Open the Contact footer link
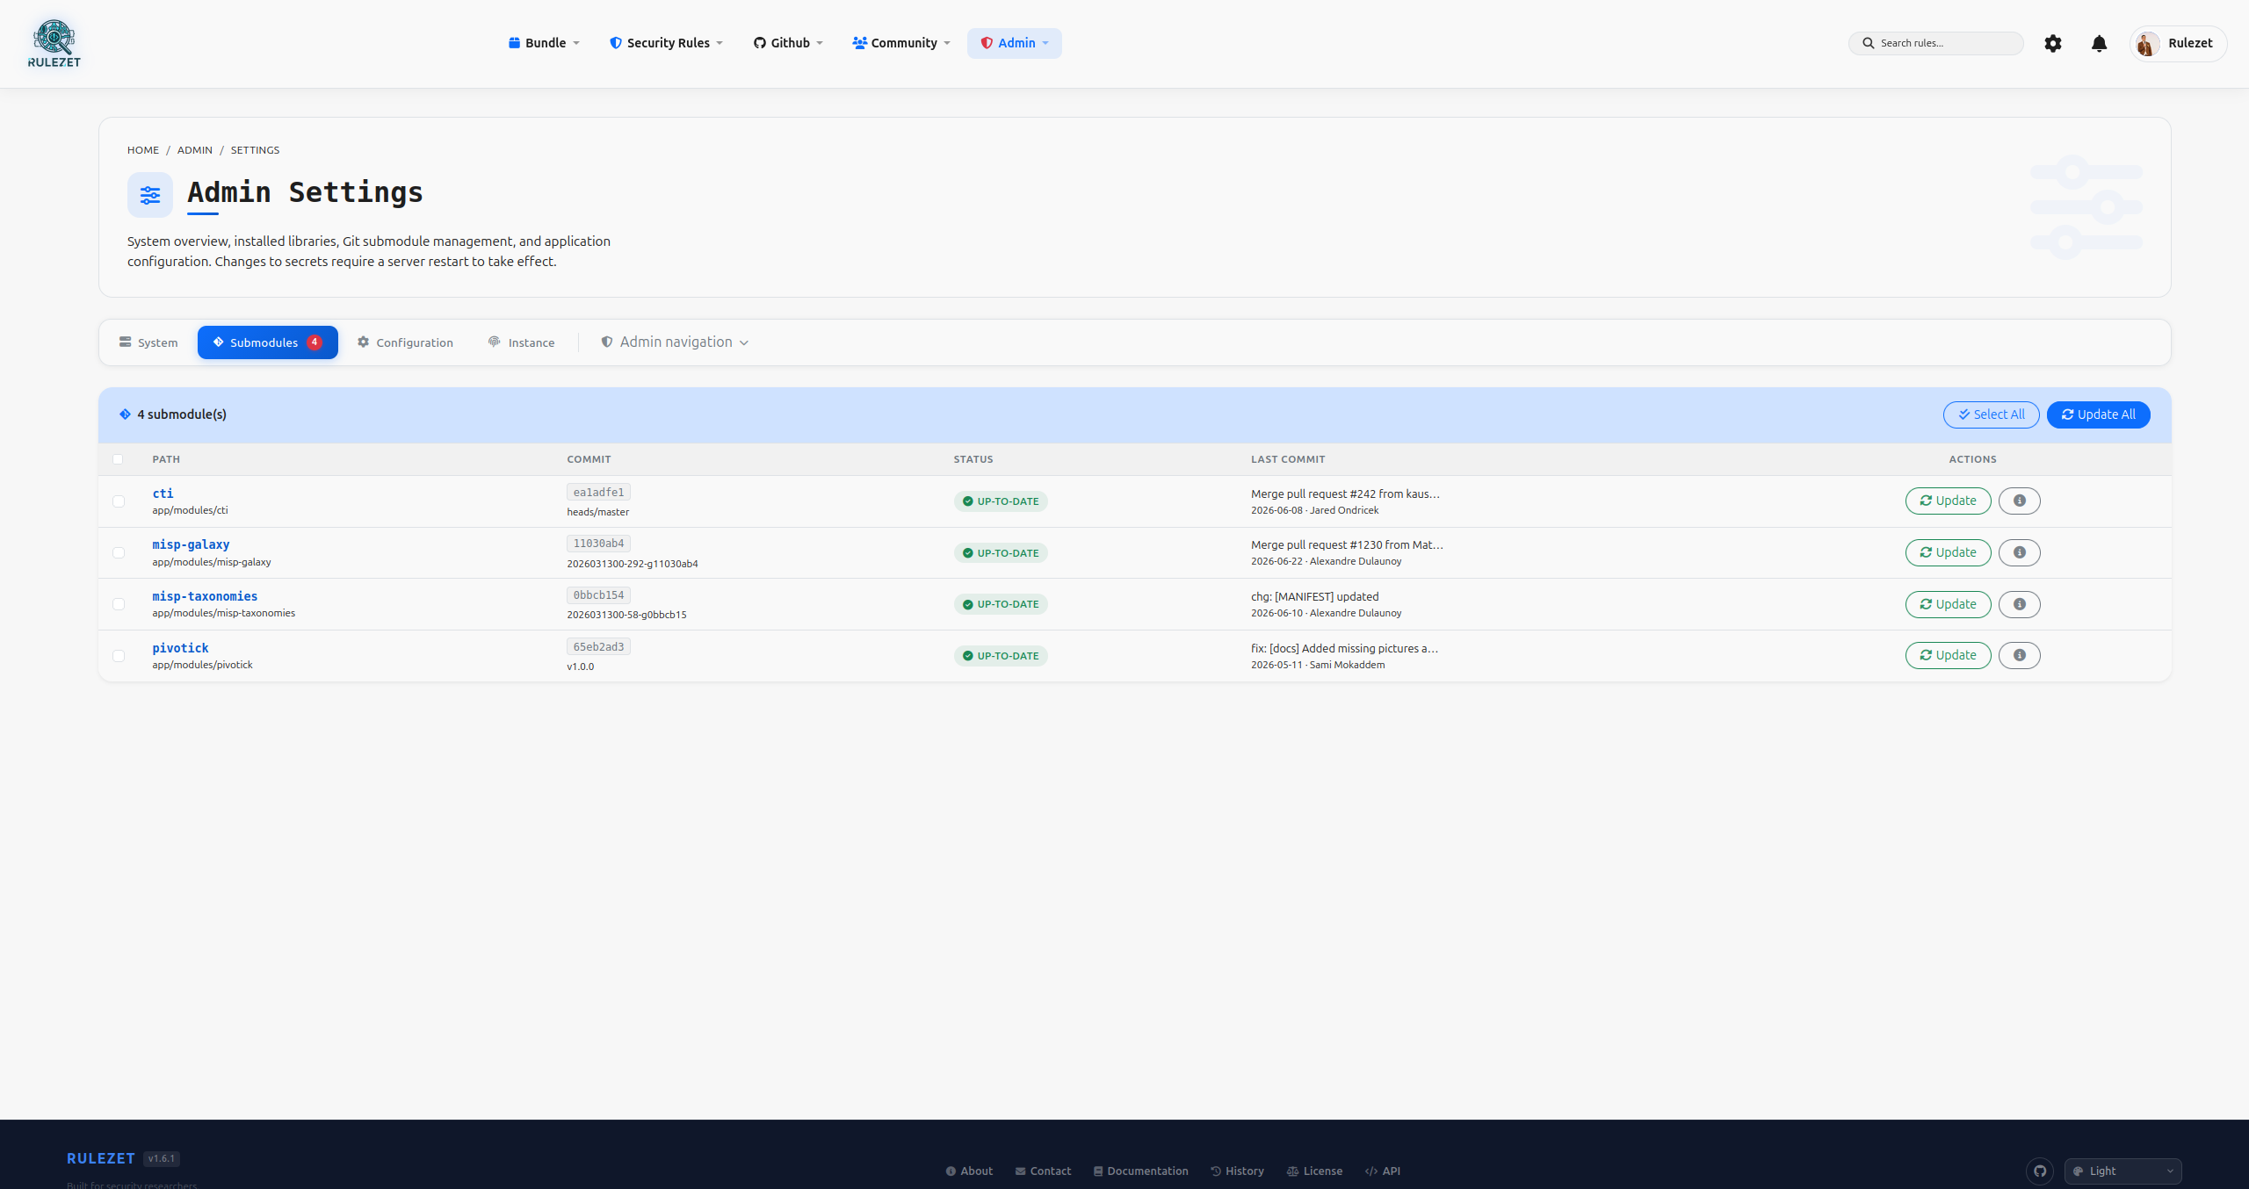The image size is (2249, 1189). pos(1043,1171)
